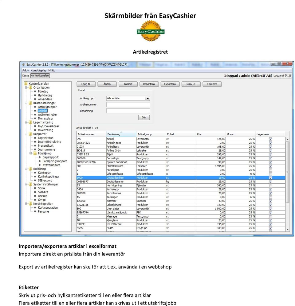Toggle Lagervara checkbox for Kataloger row
This screenshot has width=295, height=306.
coord(270,197)
